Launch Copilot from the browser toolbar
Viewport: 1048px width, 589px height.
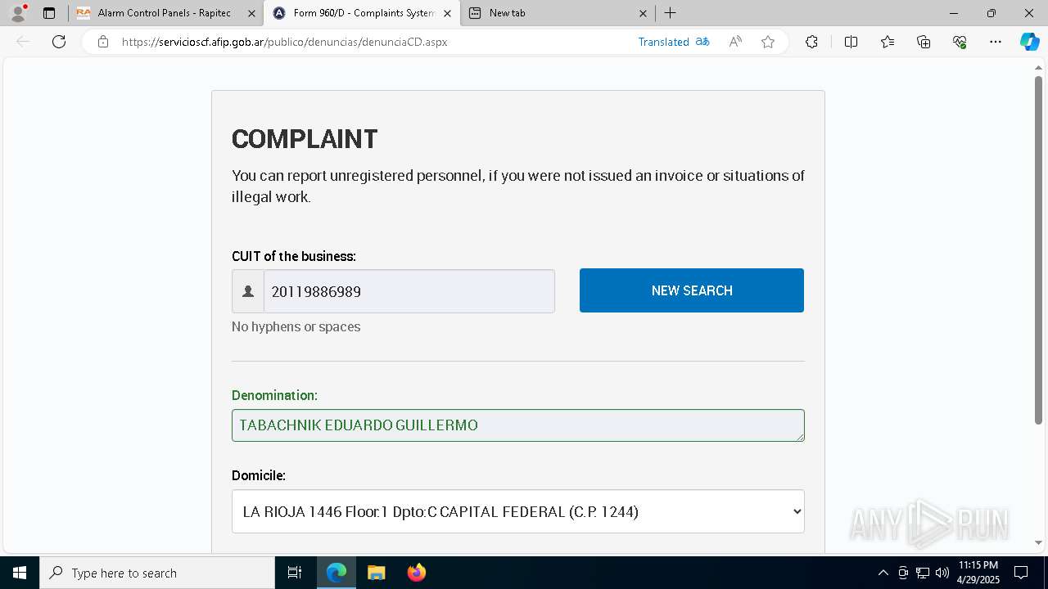(1029, 42)
